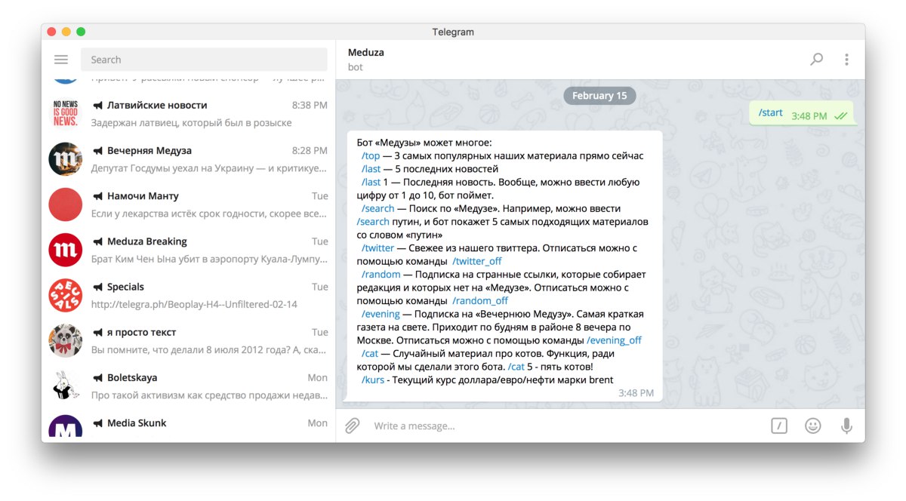Search within the Meduza chat
Screen dimensions: 906x501
[816, 59]
